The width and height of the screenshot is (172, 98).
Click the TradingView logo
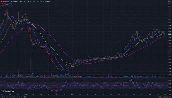pos(8,91)
